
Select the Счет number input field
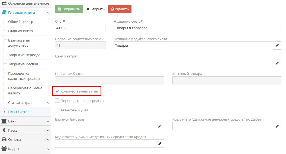[80, 28]
